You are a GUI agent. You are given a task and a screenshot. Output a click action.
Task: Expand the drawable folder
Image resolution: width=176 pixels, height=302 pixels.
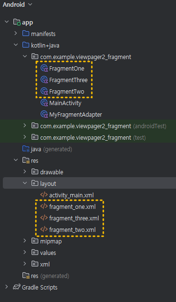[x=25, y=172]
